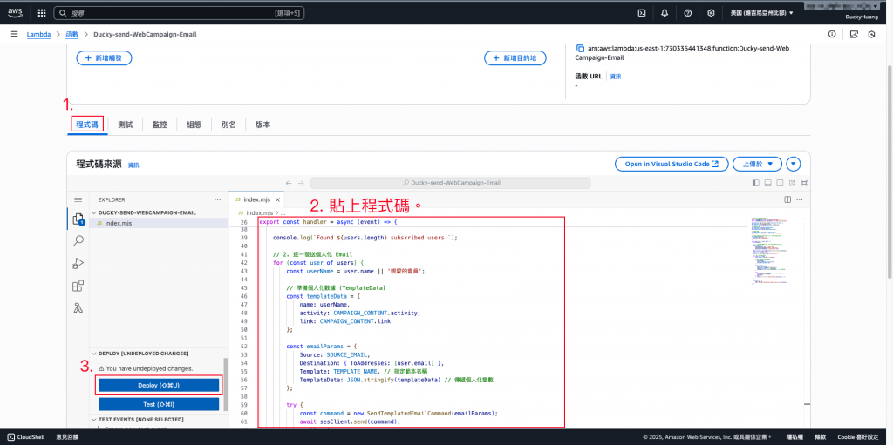The image size is (893, 445).
Task: Open the 意見回饋 feedback link
Action: pyautogui.click(x=67, y=437)
